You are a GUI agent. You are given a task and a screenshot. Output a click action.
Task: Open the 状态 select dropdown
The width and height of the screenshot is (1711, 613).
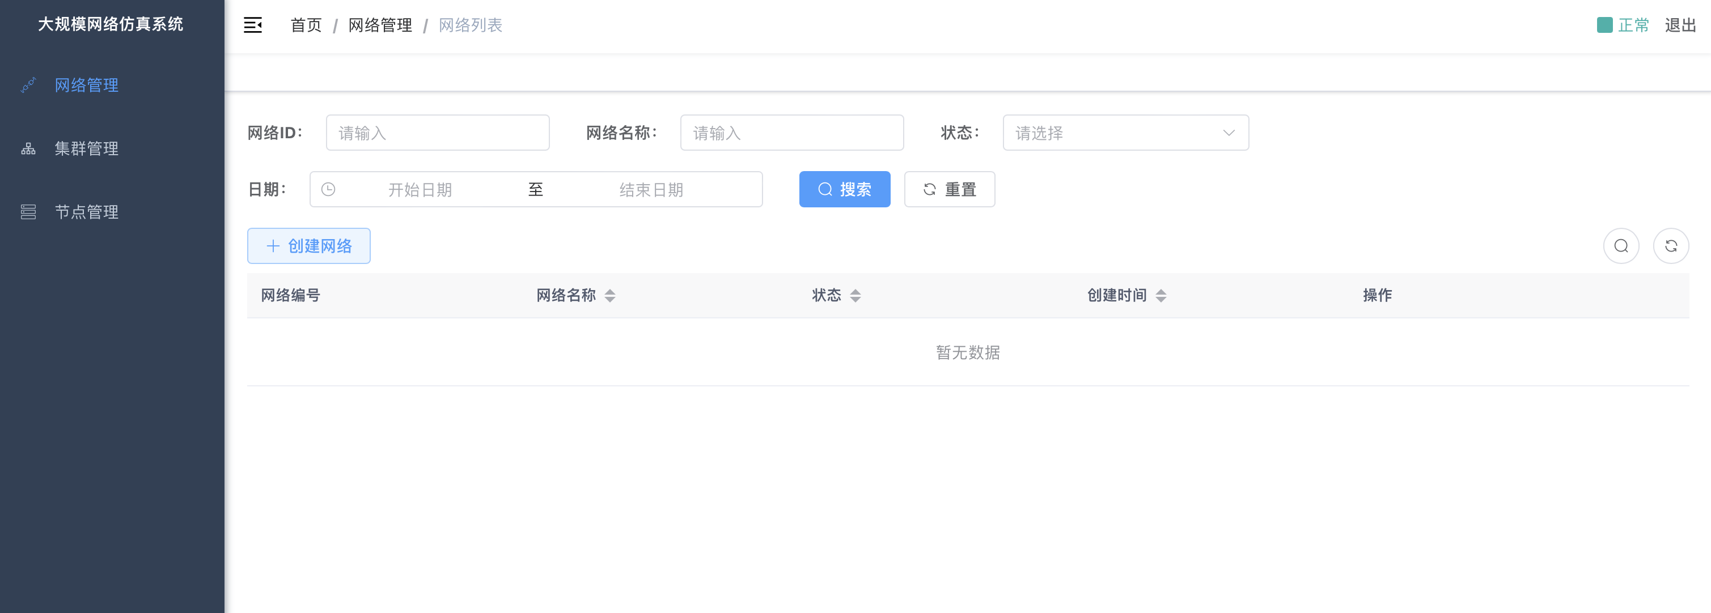[1125, 133]
